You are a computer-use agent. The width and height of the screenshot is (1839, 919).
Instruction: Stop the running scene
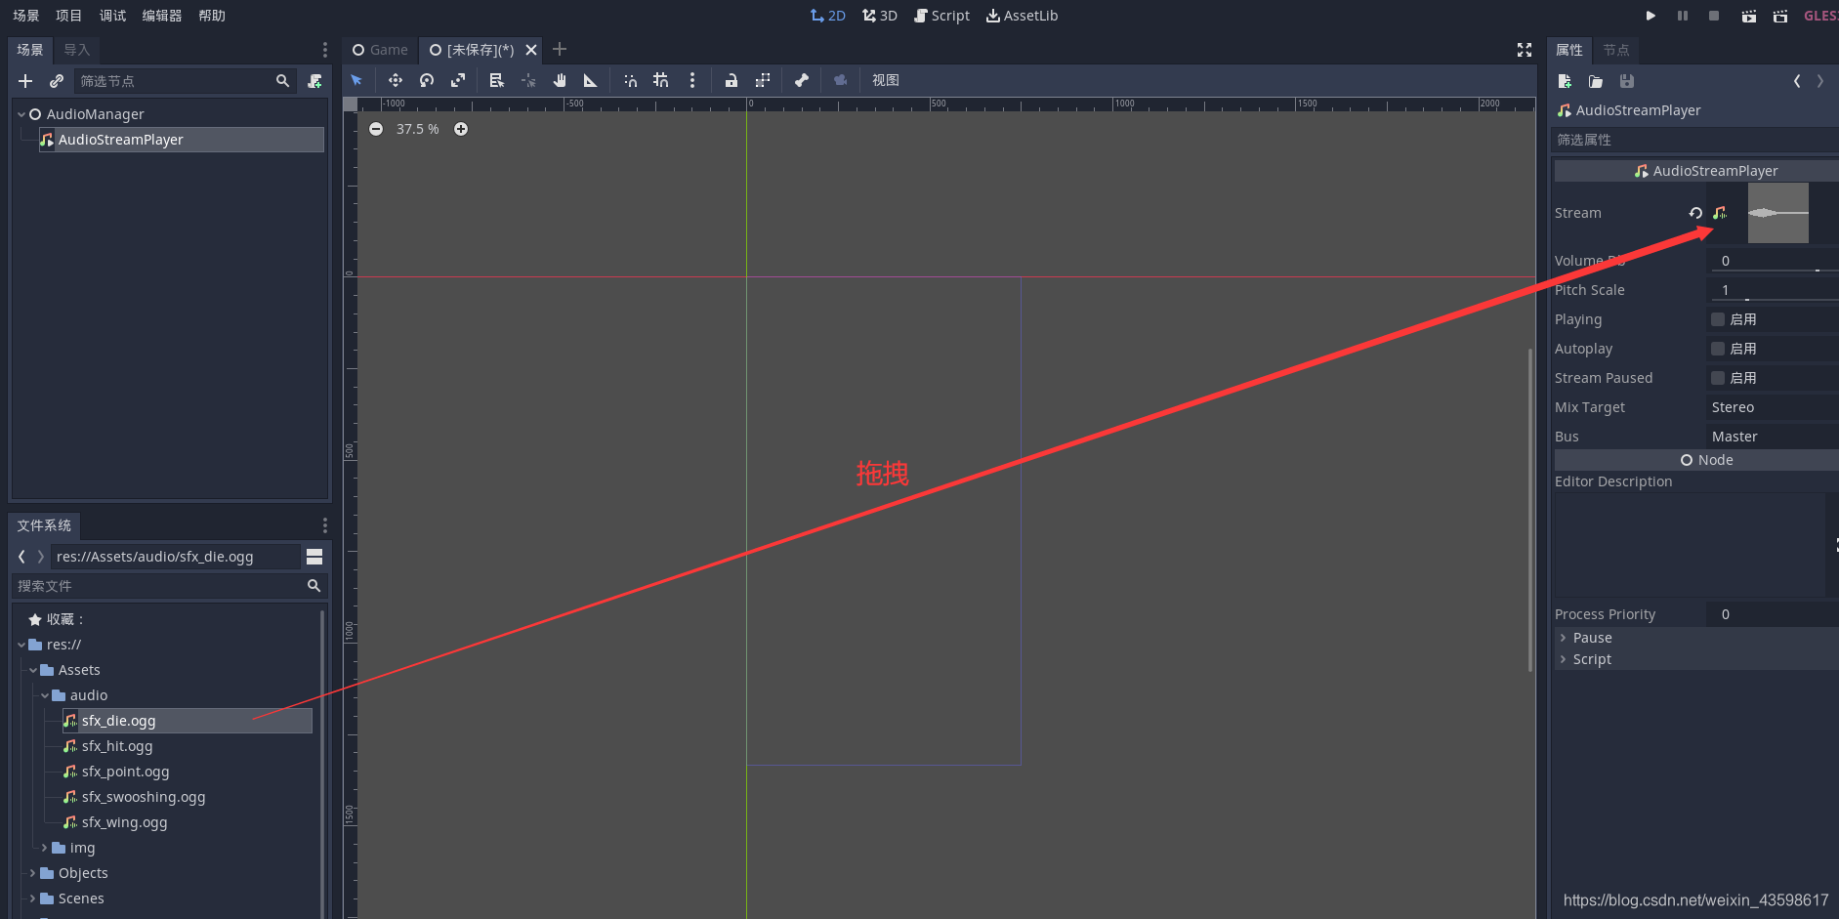point(1714,16)
